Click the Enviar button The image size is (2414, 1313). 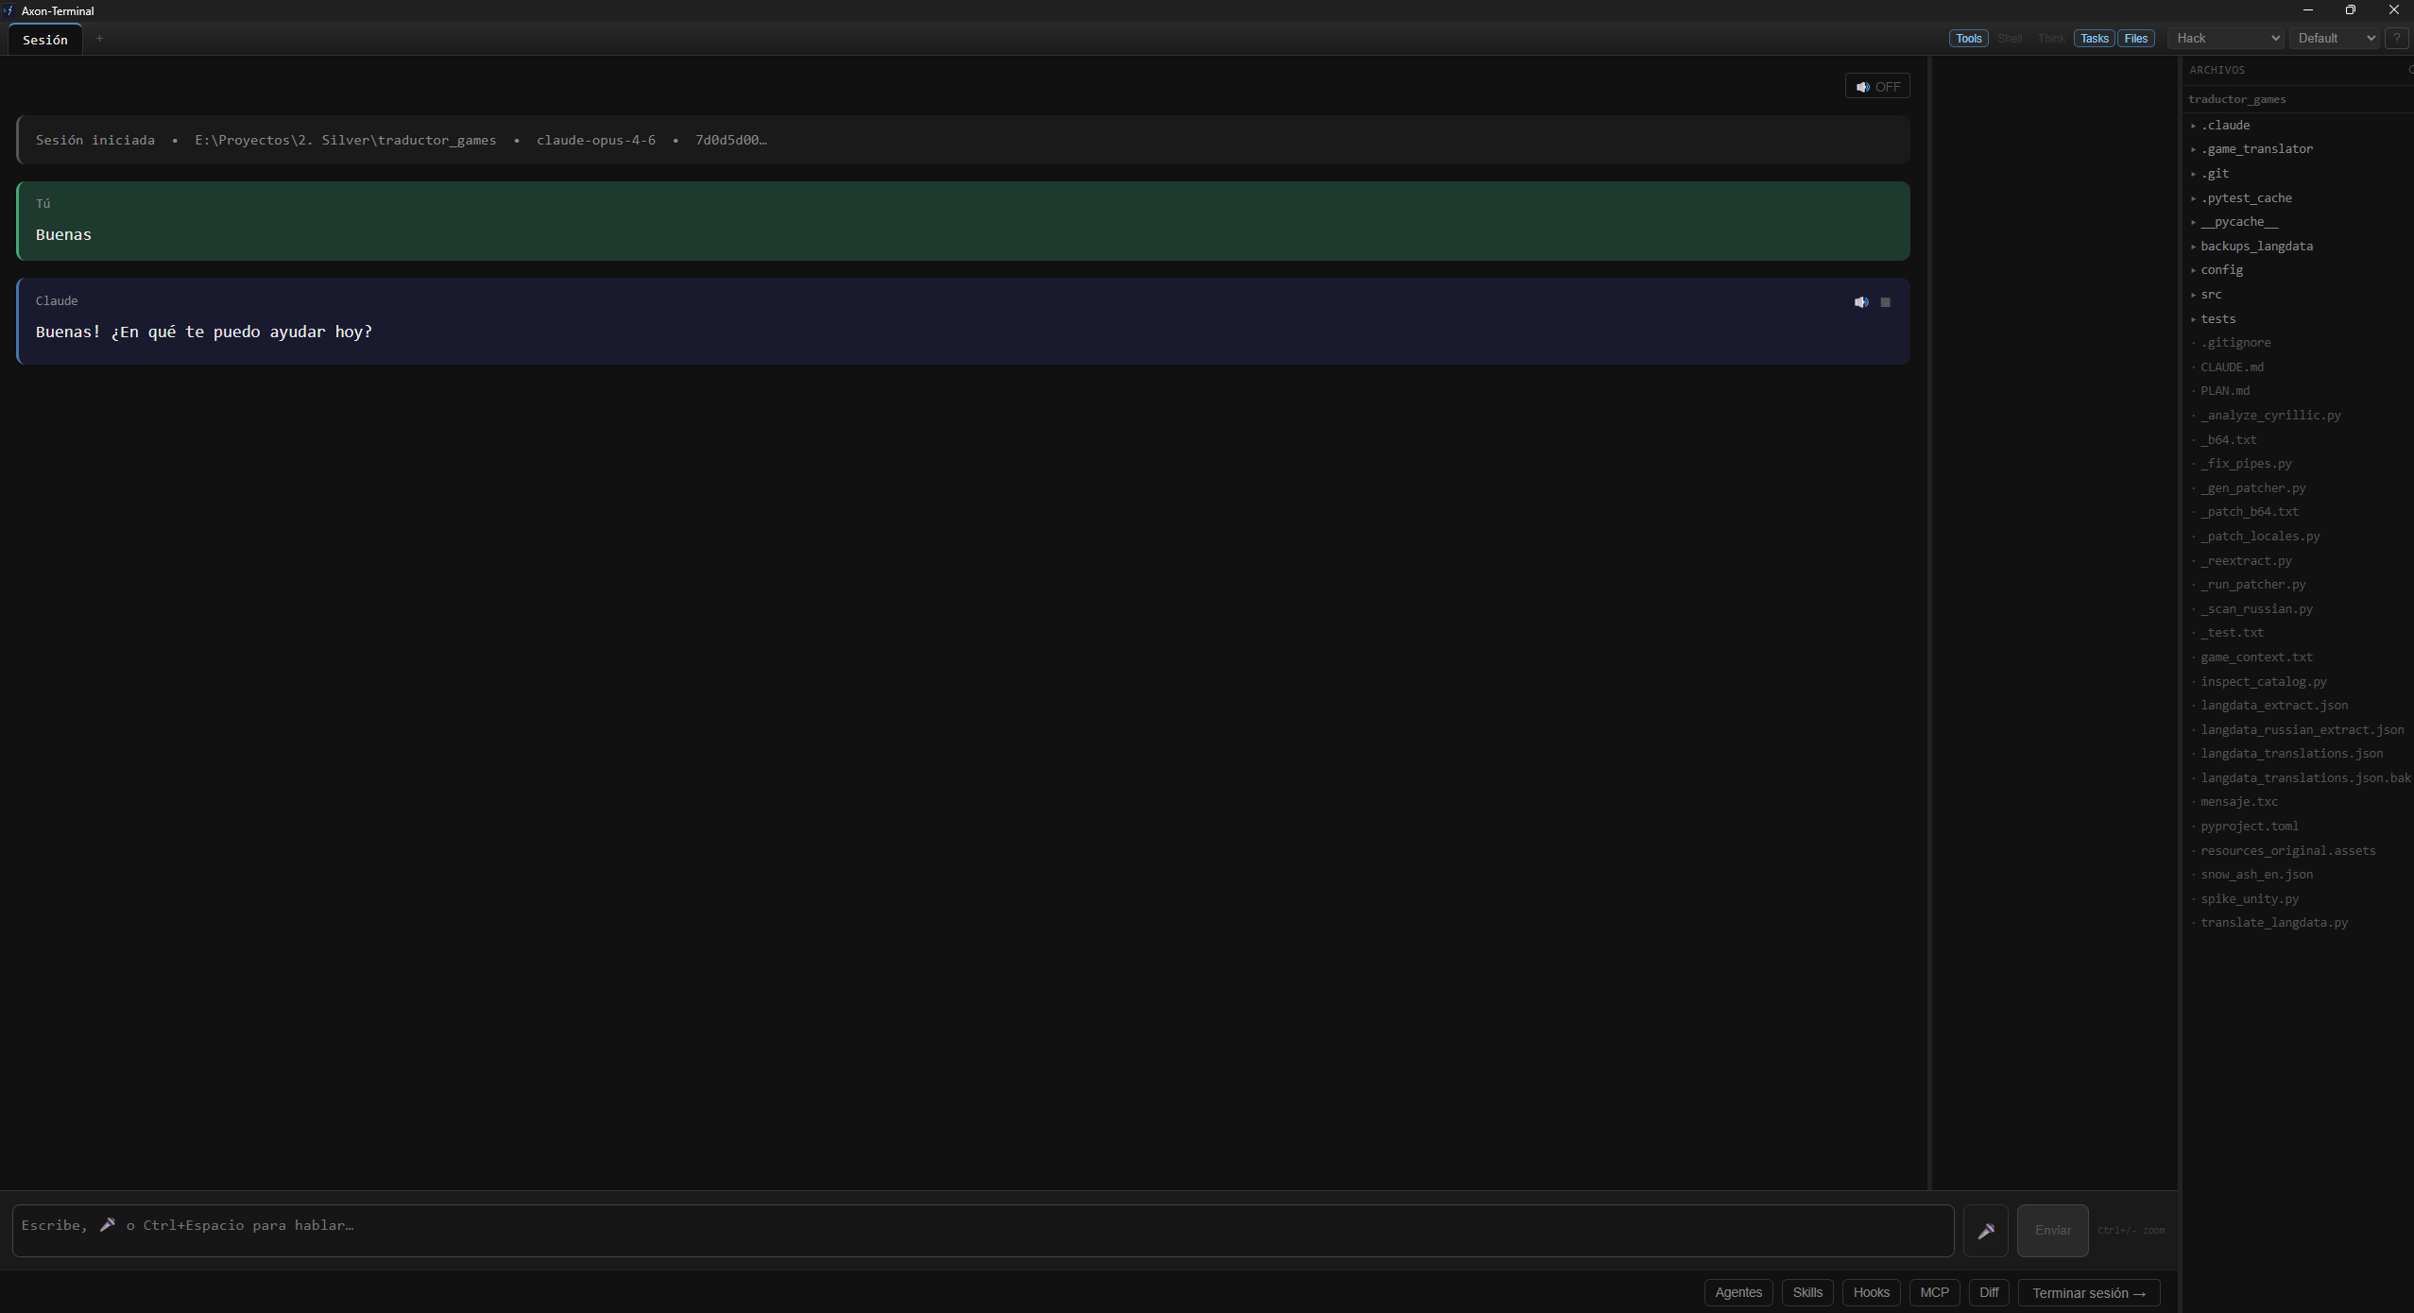click(2051, 1230)
